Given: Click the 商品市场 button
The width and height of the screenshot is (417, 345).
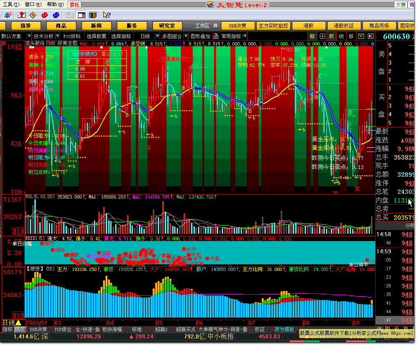Looking at the screenshot, I should point(379,25).
